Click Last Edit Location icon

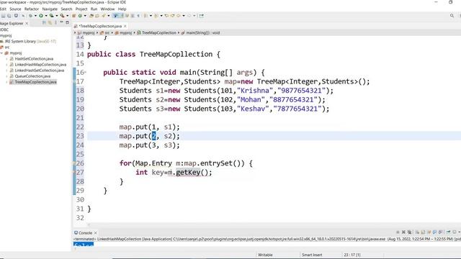pyautogui.click(x=166, y=16)
